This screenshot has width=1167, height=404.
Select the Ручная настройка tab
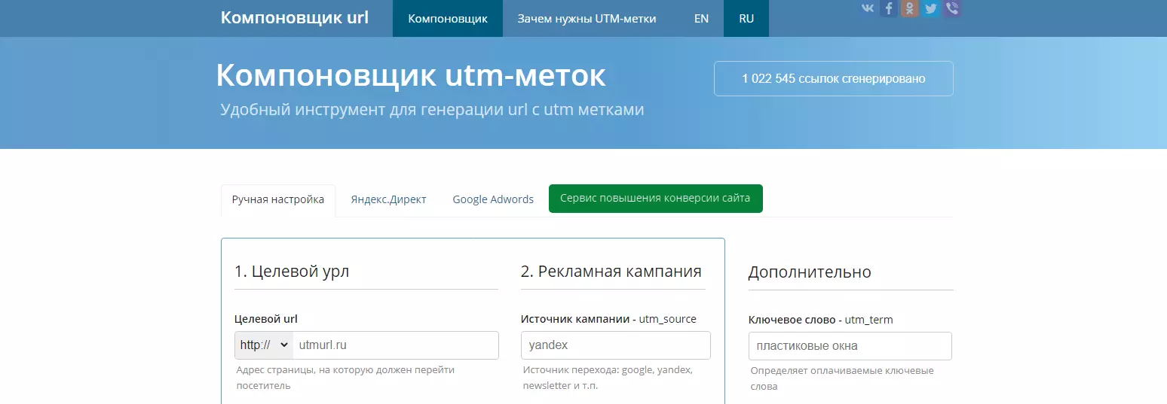click(x=278, y=200)
